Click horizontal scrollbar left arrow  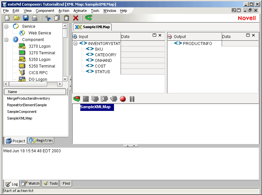click(x=6, y=84)
